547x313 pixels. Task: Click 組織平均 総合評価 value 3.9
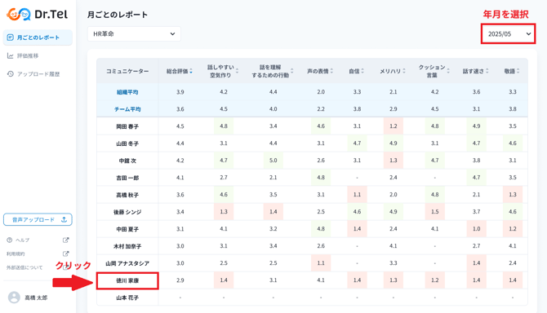(x=180, y=92)
